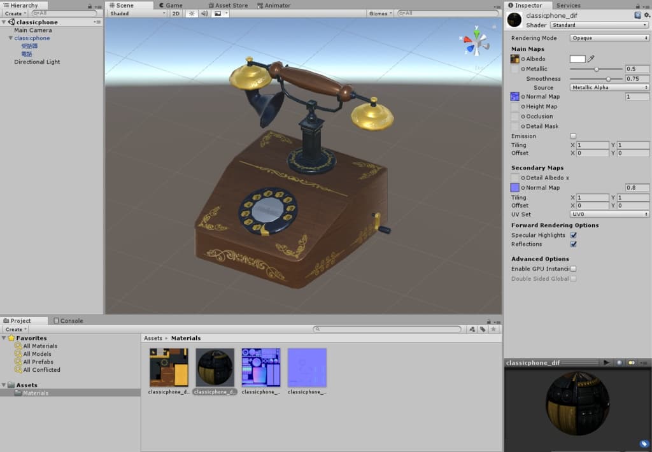Click the search by type icon in Project
The image size is (652, 452).
click(472, 329)
